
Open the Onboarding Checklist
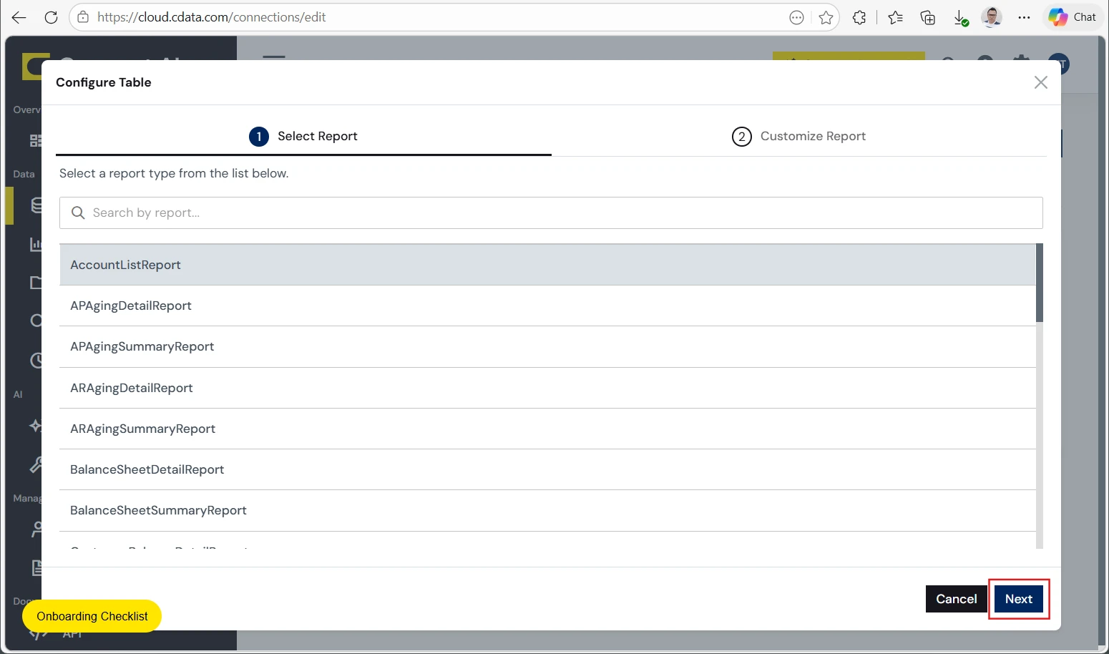click(x=92, y=616)
